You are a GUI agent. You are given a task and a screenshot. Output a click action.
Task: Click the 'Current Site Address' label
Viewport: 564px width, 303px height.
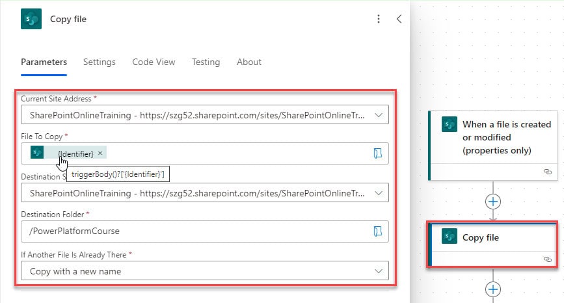pyautogui.click(x=56, y=98)
